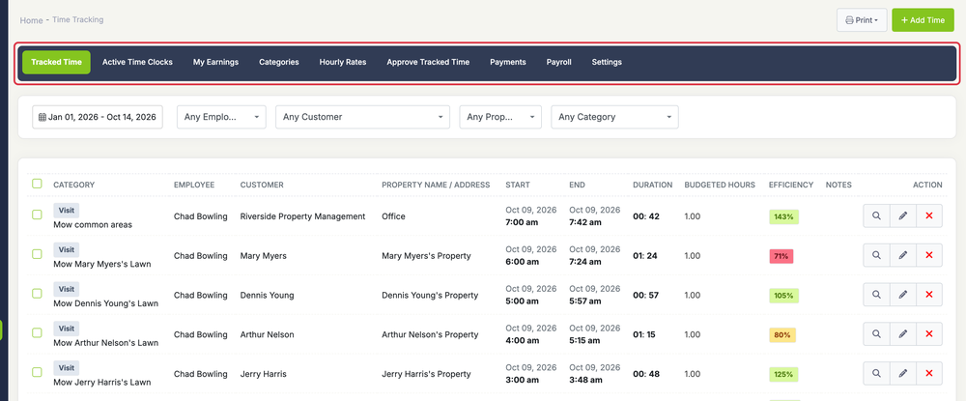Open the Payments tab
The image size is (966, 401).
[508, 62]
